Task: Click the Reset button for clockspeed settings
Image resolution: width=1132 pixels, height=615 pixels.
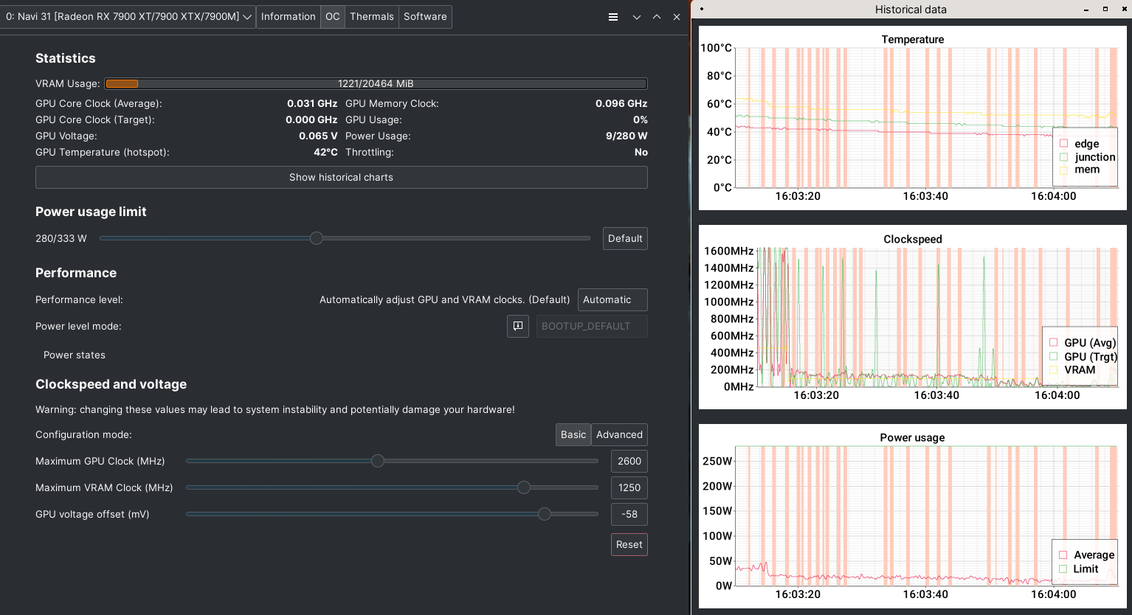Action: point(629,544)
